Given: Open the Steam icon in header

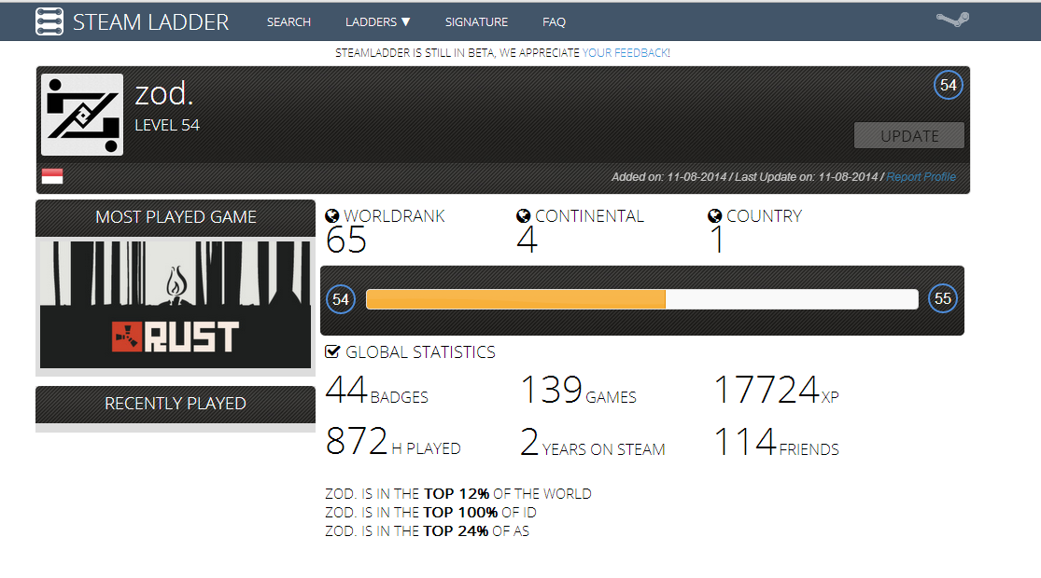Looking at the screenshot, I should (952, 21).
